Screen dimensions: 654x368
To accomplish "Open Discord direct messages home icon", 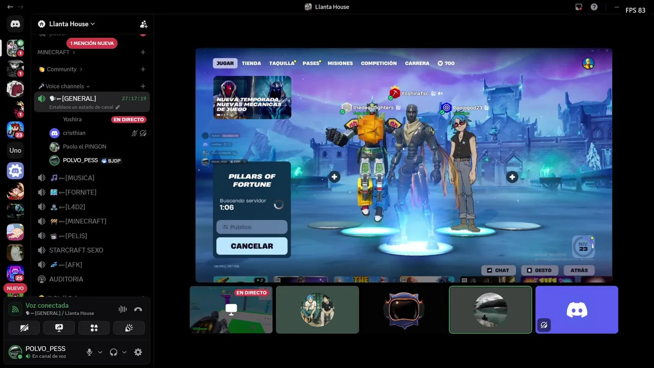I will 15,24.
